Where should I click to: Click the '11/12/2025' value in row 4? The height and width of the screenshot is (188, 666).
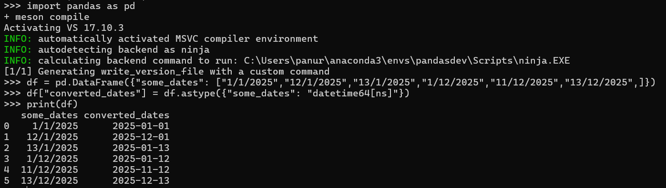tap(50, 170)
